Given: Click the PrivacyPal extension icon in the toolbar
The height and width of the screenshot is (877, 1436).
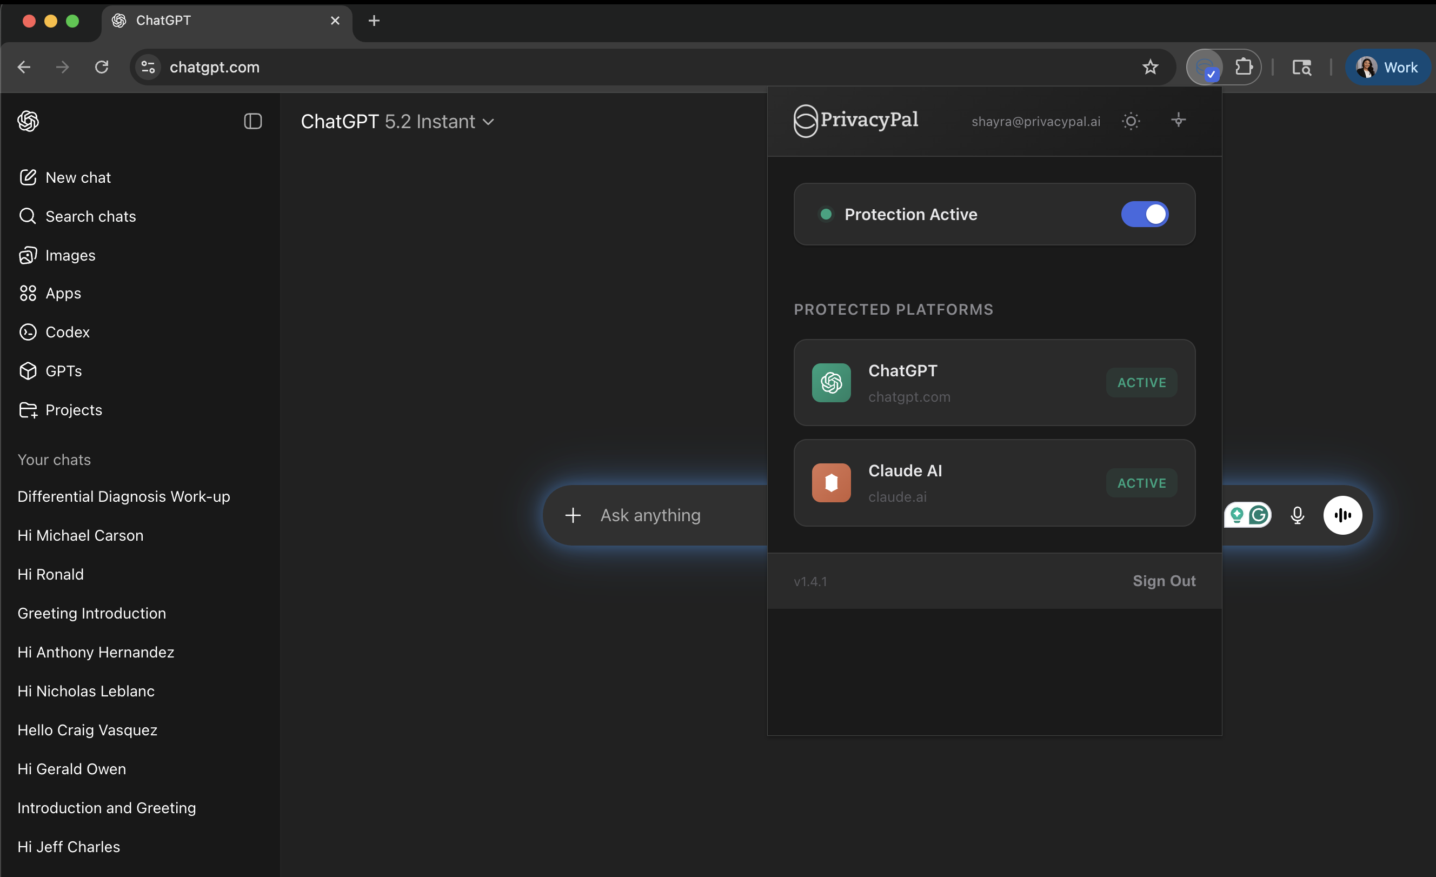Looking at the screenshot, I should coord(1205,68).
